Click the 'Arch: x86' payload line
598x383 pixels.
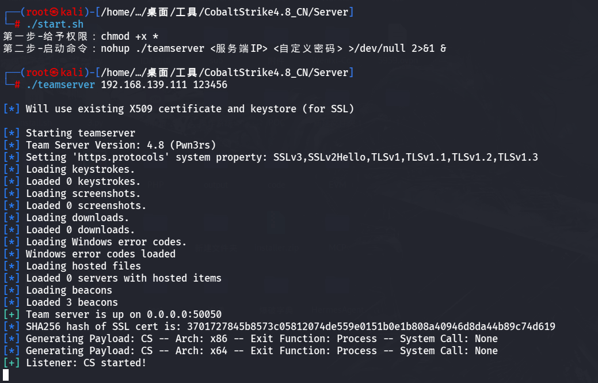(262, 339)
